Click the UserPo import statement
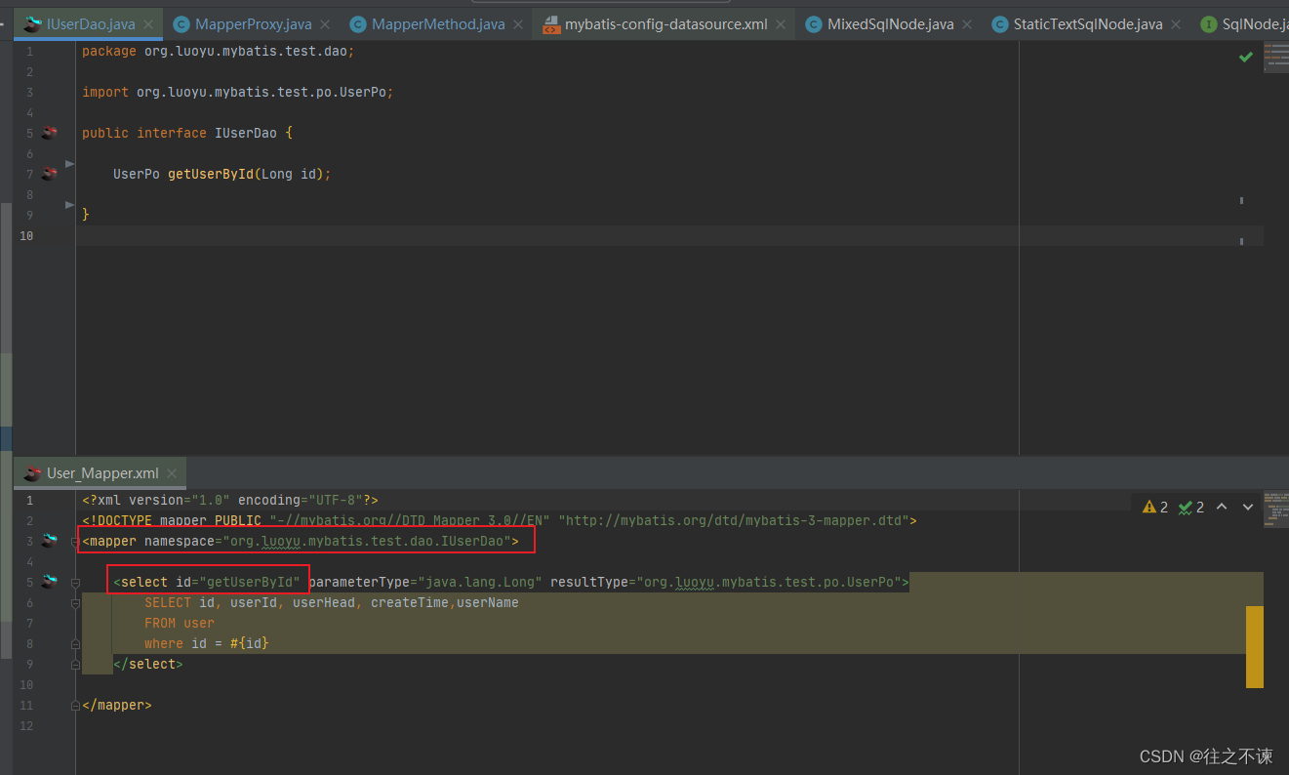 click(x=237, y=92)
